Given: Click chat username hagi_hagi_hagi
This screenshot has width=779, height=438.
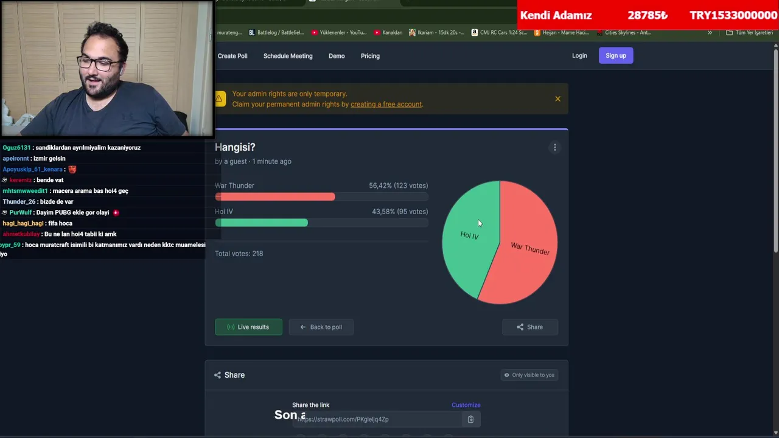Looking at the screenshot, I should [23, 223].
